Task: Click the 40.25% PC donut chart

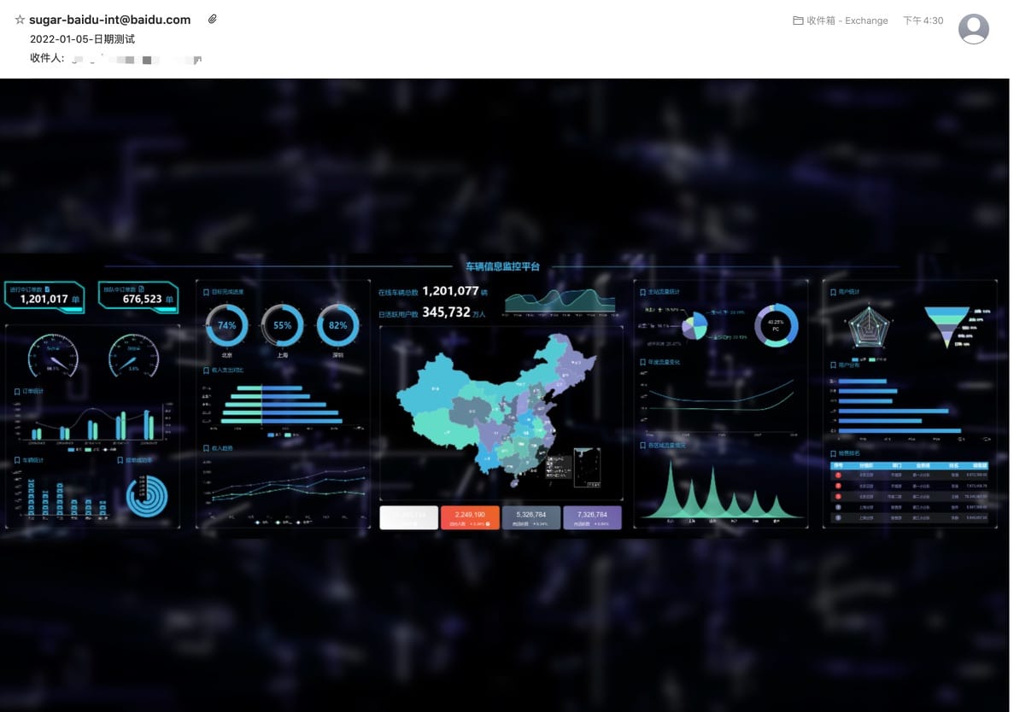Action: (776, 325)
